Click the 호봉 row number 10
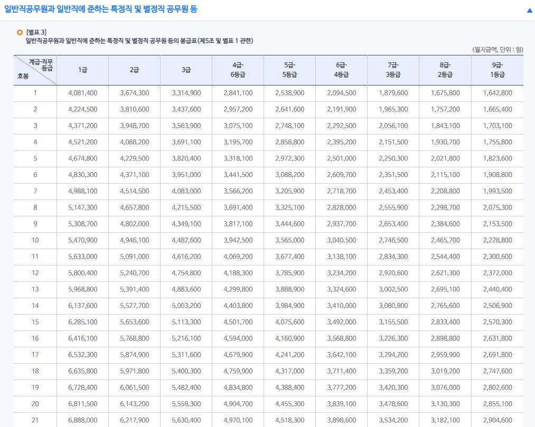The height and width of the screenshot is (427, 535). click(35, 241)
